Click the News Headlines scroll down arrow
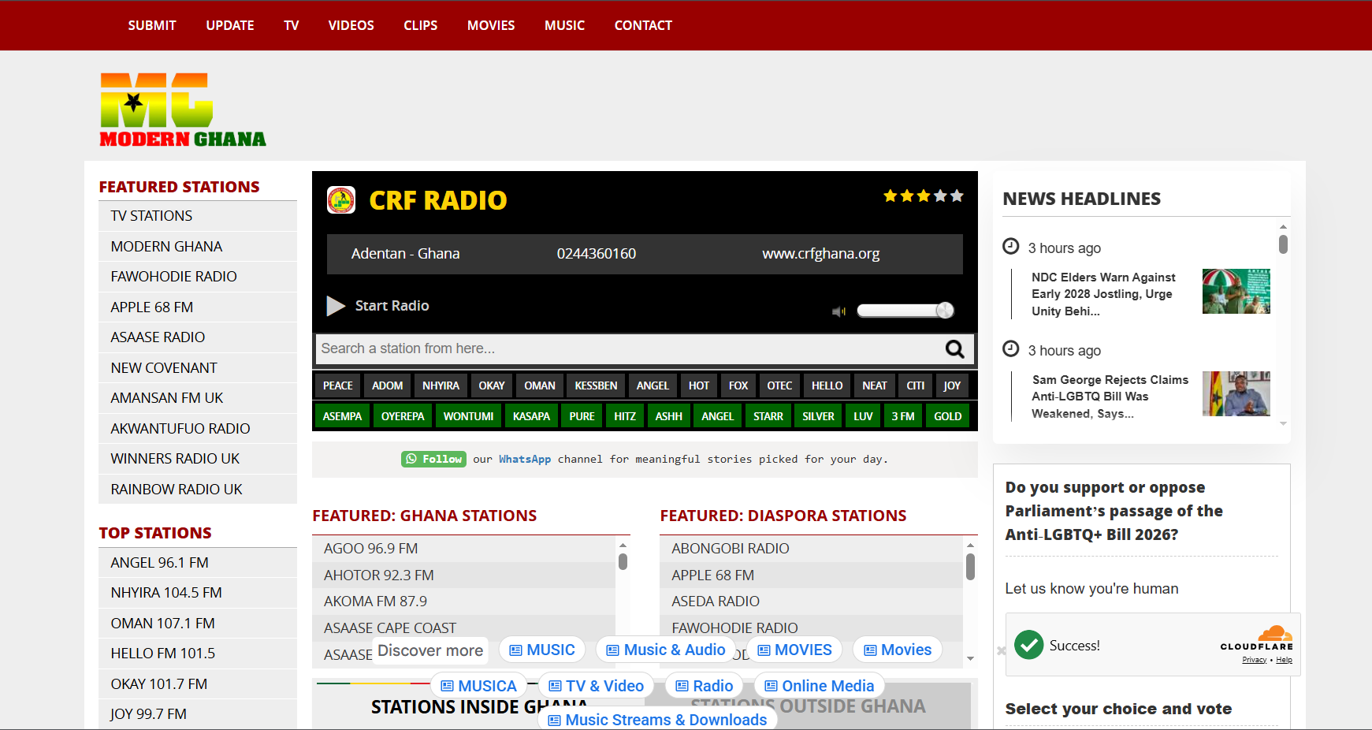Screen dimensions: 1372x730 [1283, 424]
